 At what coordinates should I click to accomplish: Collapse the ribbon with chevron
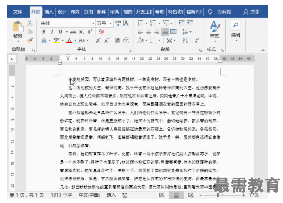pyautogui.click(x=263, y=50)
